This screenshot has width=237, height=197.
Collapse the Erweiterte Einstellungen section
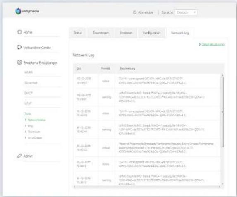41,63
